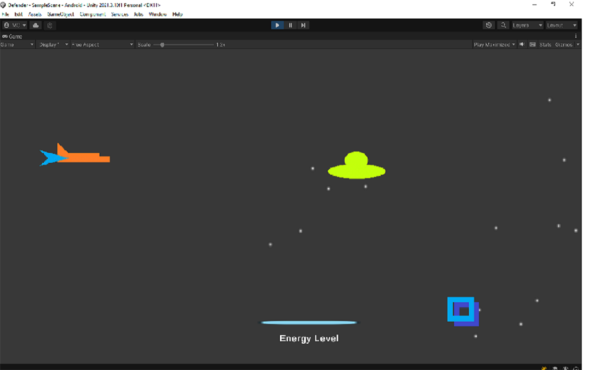Click the Play button to stop play mode
592x370 pixels.
(277, 25)
